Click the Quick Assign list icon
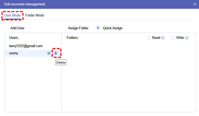This screenshot has width=199, height=116. 98,28
